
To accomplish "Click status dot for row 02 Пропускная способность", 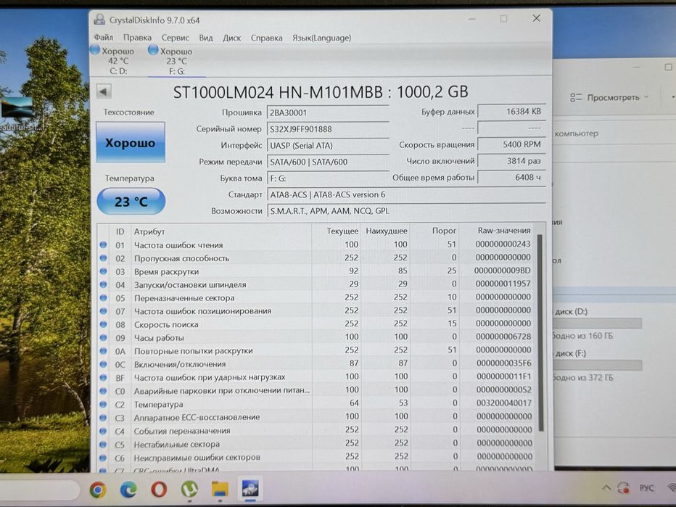I will point(103,258).
